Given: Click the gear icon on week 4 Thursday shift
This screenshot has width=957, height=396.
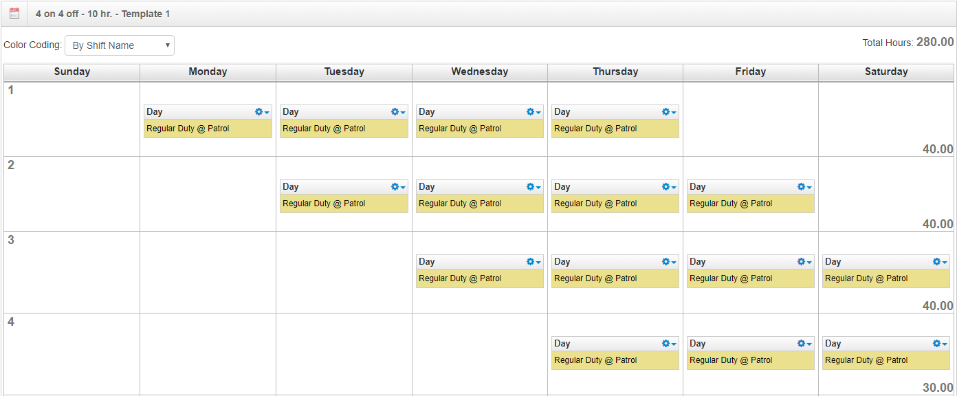Looking at the screenshot, I should 665,343.
